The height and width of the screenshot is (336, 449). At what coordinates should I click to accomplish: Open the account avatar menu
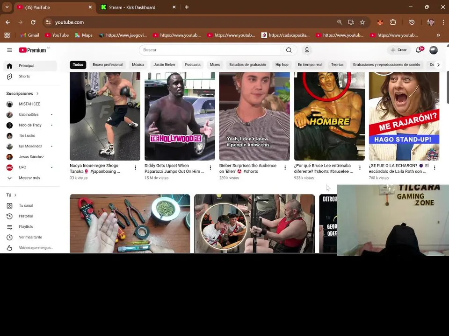[434, 50]
